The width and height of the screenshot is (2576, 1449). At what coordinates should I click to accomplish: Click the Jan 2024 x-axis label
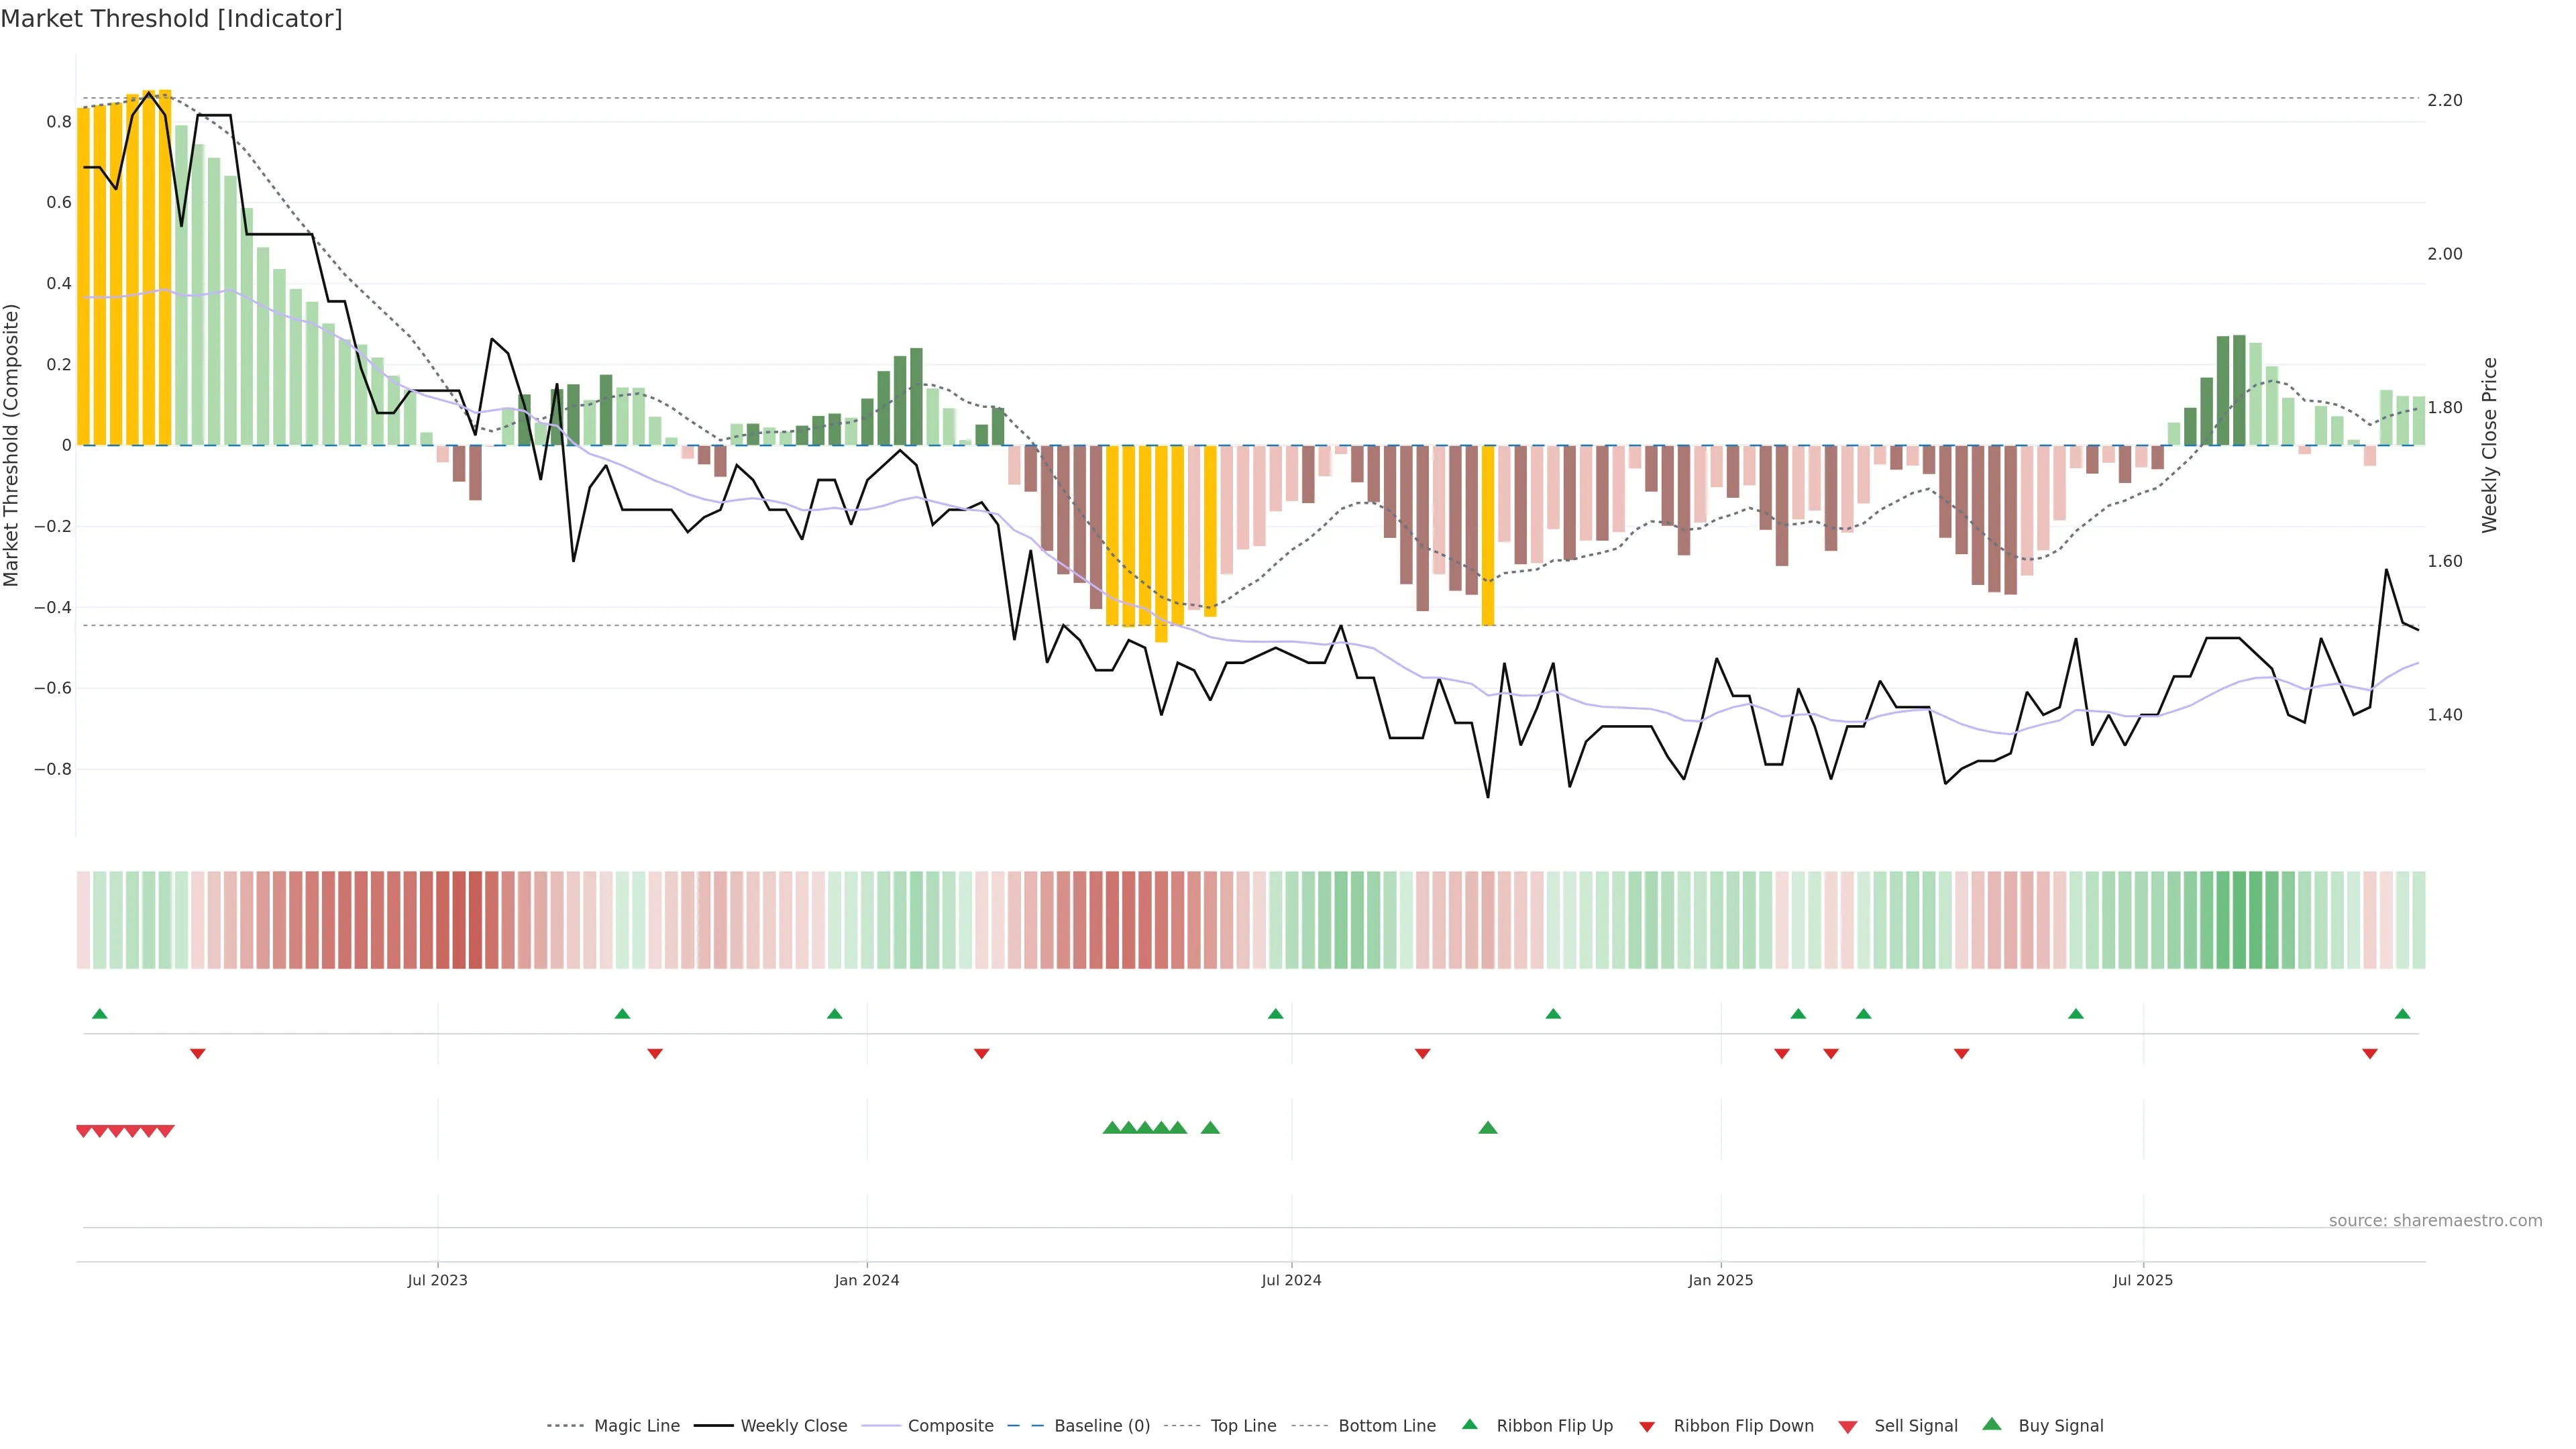[867, 1280]
